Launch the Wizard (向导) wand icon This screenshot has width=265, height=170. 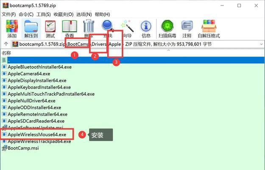pos(128,26)
